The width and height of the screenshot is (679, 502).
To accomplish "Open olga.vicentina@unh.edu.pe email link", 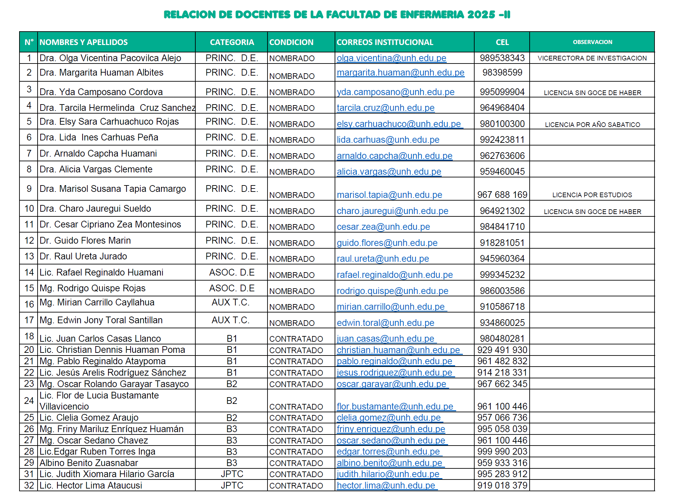I will [391, 58].
